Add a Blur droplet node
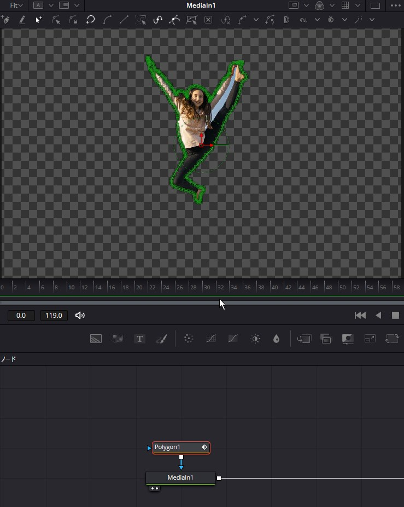 coord(276,339)
